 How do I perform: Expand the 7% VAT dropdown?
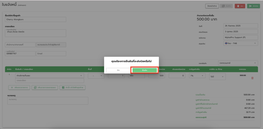click(197, 76)
